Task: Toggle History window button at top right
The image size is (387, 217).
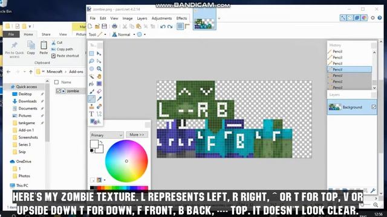Action: tap(350, 17)
